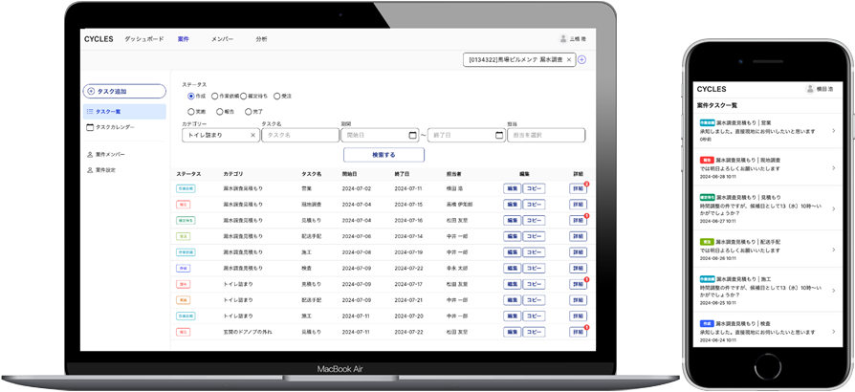Click the plus circle icon in タスク追加

click(x=91, y=91)
